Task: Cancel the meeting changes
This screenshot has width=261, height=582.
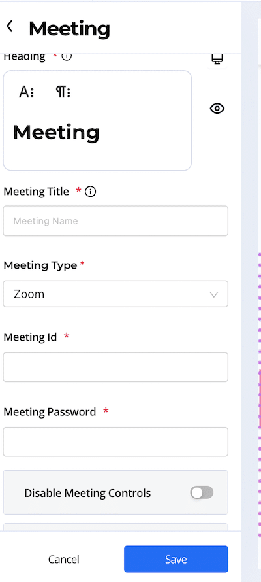Action: pyautogui.click(x=64, y=559)
